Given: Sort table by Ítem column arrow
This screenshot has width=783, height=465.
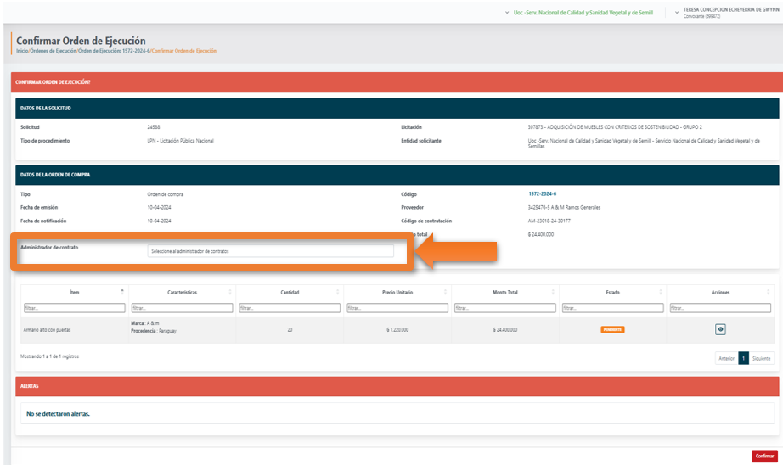Looking at the screenshot, I should tap(122, 292).
